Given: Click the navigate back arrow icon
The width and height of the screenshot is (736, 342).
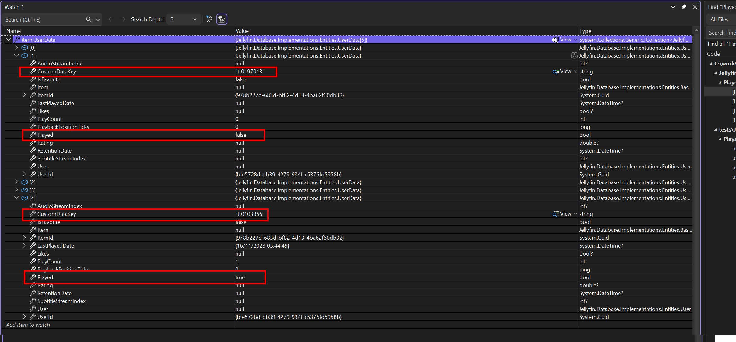Looking at the screenshot, I should pos(111,19).
